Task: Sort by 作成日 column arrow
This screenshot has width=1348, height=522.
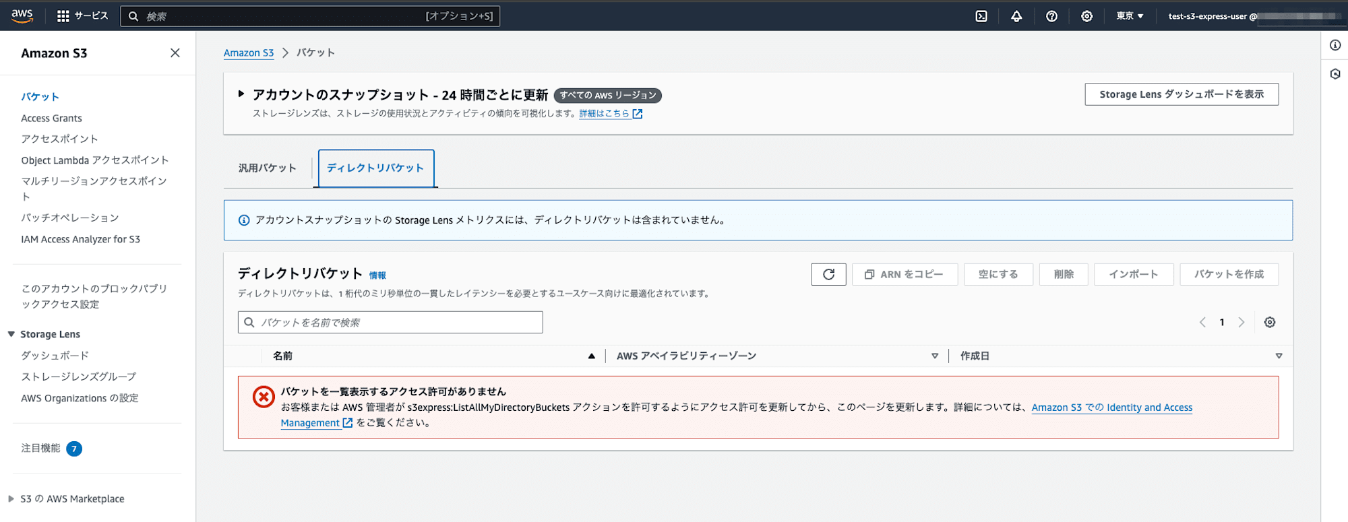Action: click(1279, 356)
